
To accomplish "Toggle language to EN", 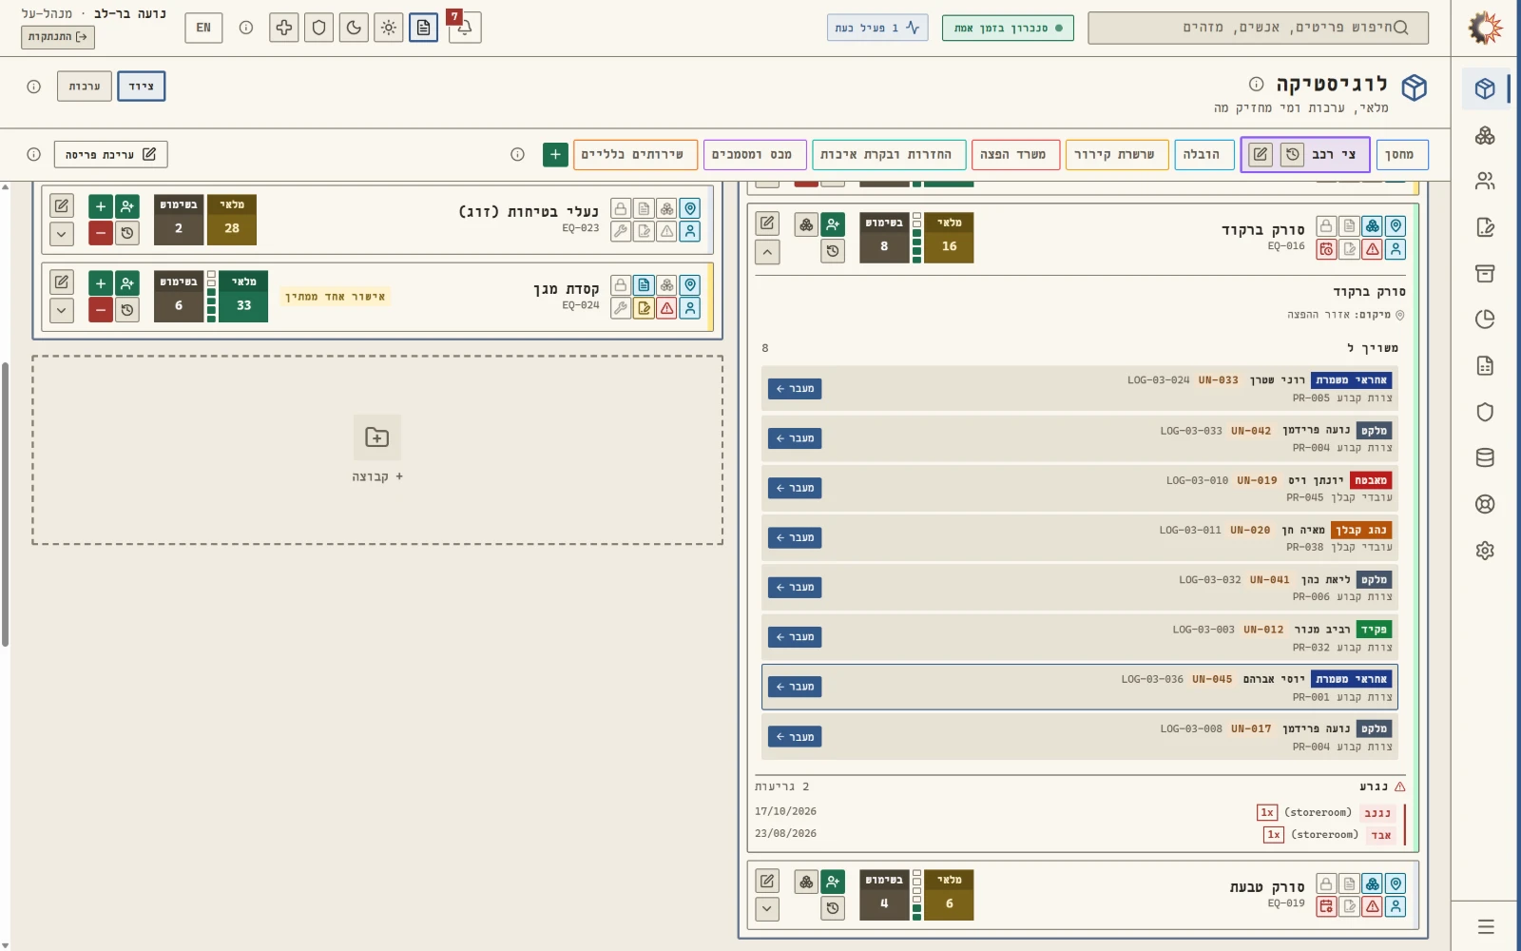I will [203, 28].
